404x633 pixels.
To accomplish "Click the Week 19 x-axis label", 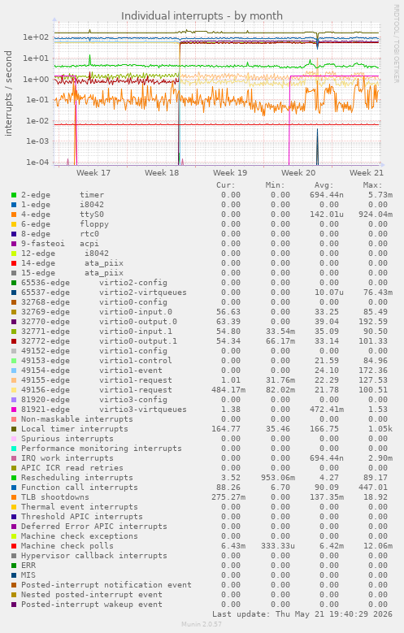I will 230,173.
